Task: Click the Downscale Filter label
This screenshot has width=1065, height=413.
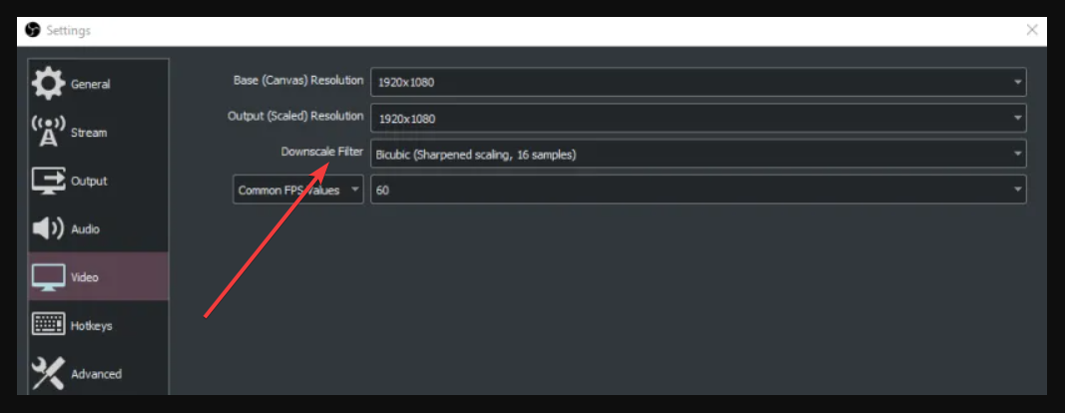Action: (x=322, y=152)
